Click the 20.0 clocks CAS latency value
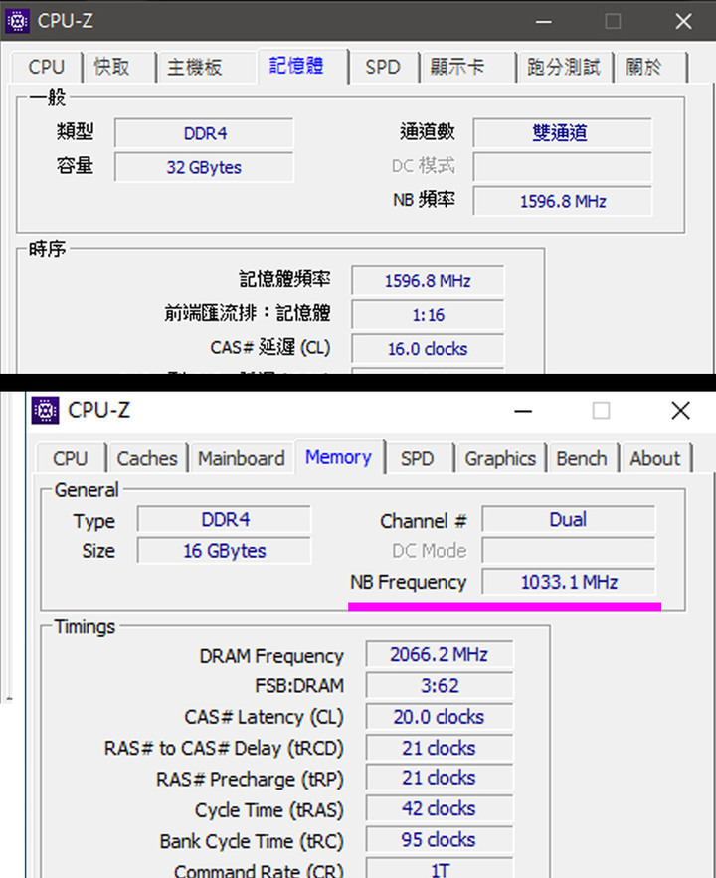The image size is (716, 878). [439, 717]
